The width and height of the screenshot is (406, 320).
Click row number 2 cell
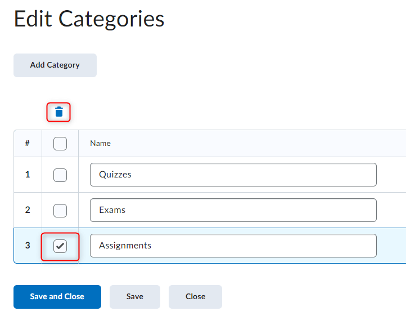coord(28,210)
